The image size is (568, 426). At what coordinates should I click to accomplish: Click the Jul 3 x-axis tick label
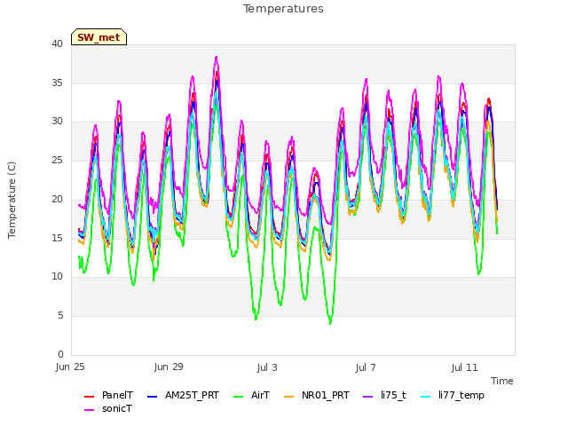[x=267, y=367]
